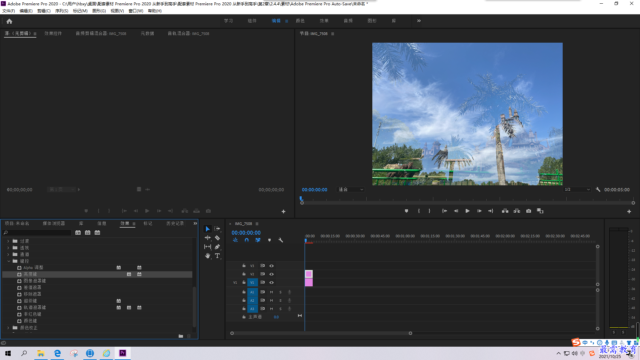The width and height of the screenshot is (640, 360).
Task: Select the Selection tool arrow
Action: (x=207, y=229)
